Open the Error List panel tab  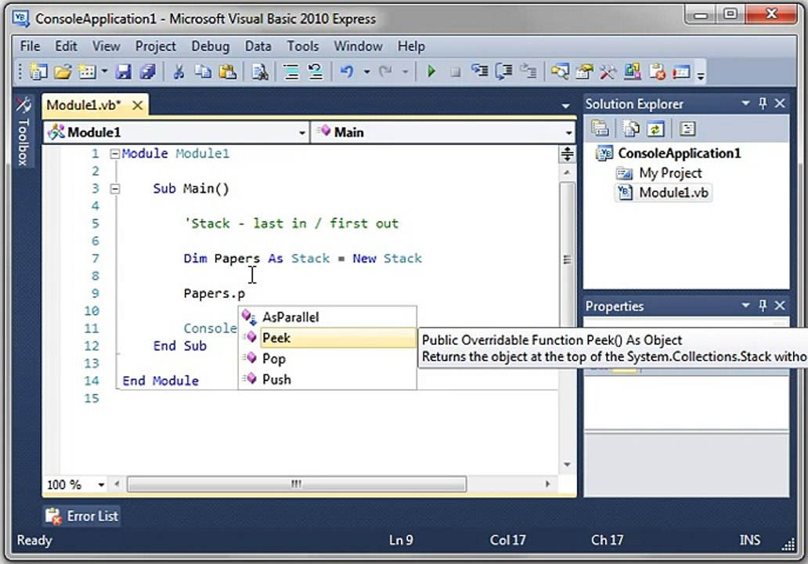[82, 516]
